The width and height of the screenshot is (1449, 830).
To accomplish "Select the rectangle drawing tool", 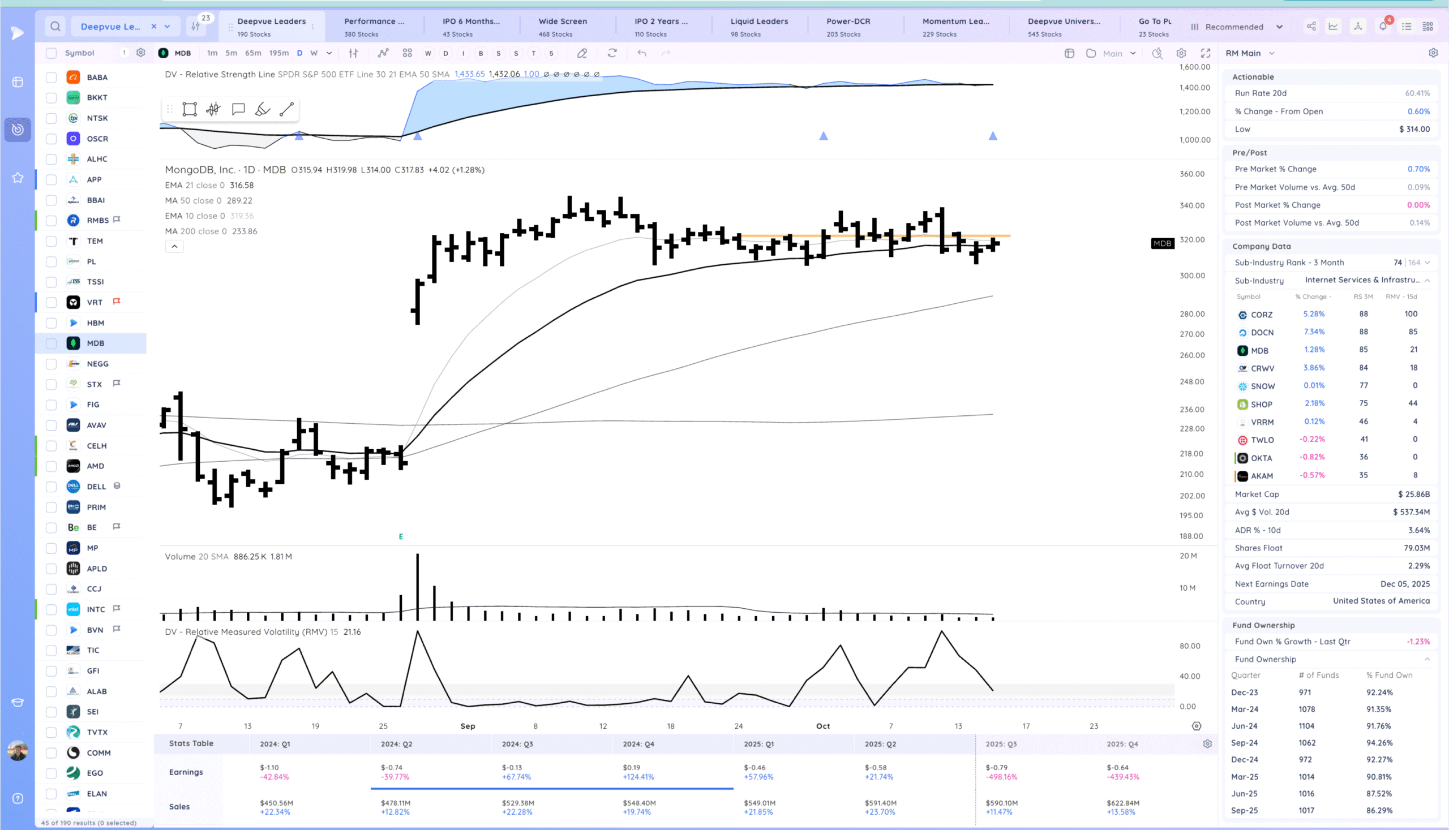I will click(189, 109).
